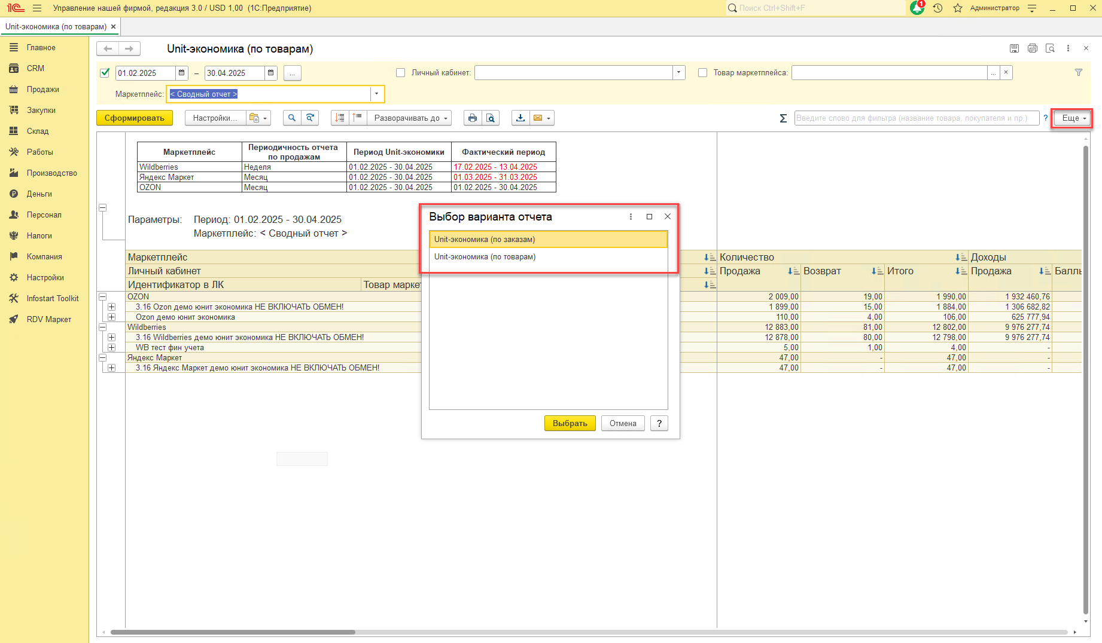Click the filter word input field
The width and height of the screenshot is (1102, 643).
pos(917,118)
